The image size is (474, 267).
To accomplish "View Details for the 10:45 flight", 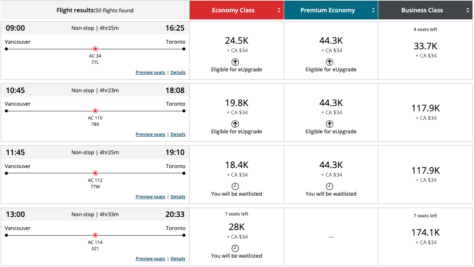I will tap(178, 134).
